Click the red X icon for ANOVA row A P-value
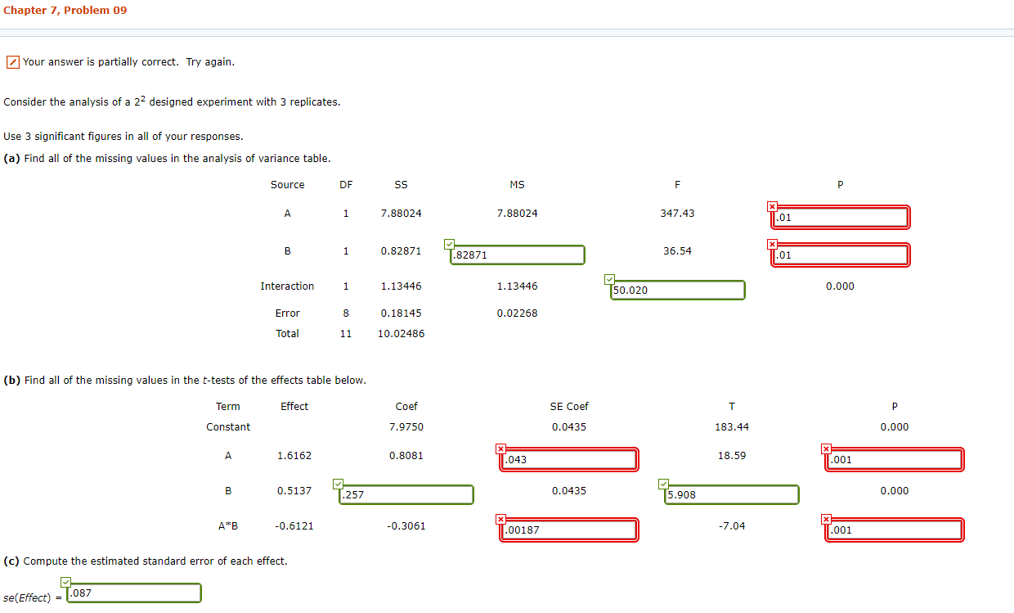The width and height of the screenshot is (1014, 613). coord(771,206)
